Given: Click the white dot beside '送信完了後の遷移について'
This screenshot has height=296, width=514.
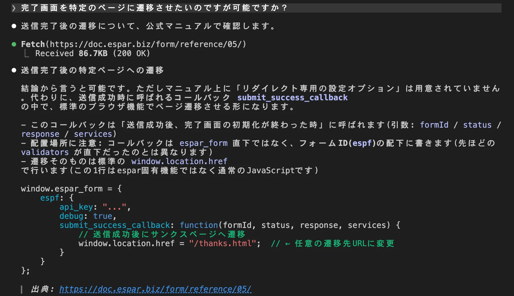Looking at the screenshot, I should (x=14, y=26).
